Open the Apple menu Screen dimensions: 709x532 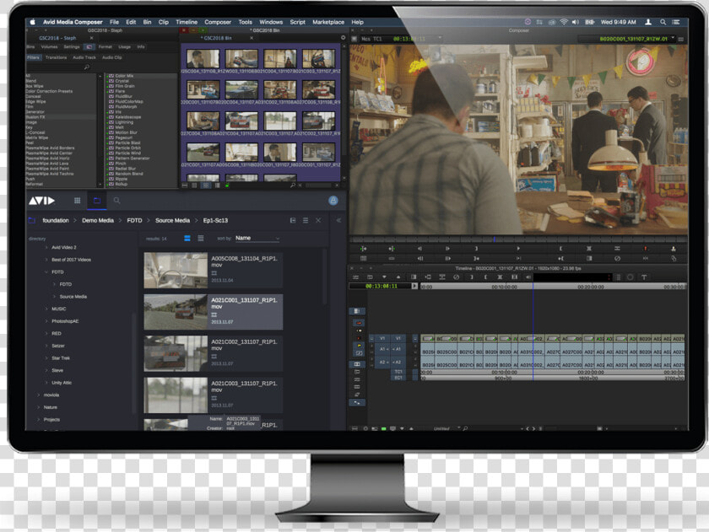(33, 22)
